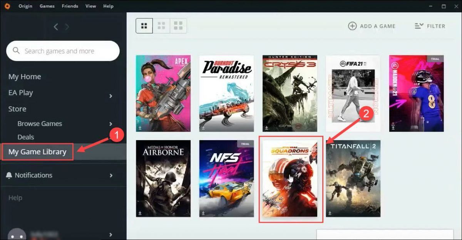Open the Filter panel

pos(430,26)
